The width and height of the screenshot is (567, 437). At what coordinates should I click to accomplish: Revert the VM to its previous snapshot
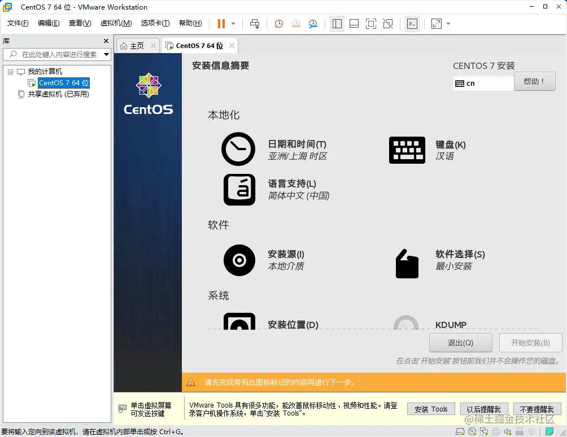click(296, 24)
